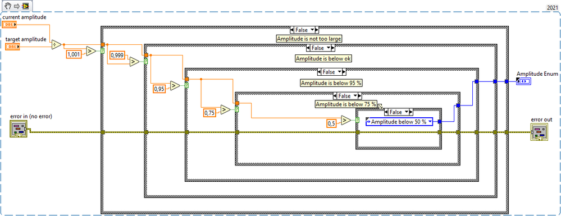The image size is (561, 216).
Task: Select the current amplitude DBL terminal
Action: coord(10,24)
